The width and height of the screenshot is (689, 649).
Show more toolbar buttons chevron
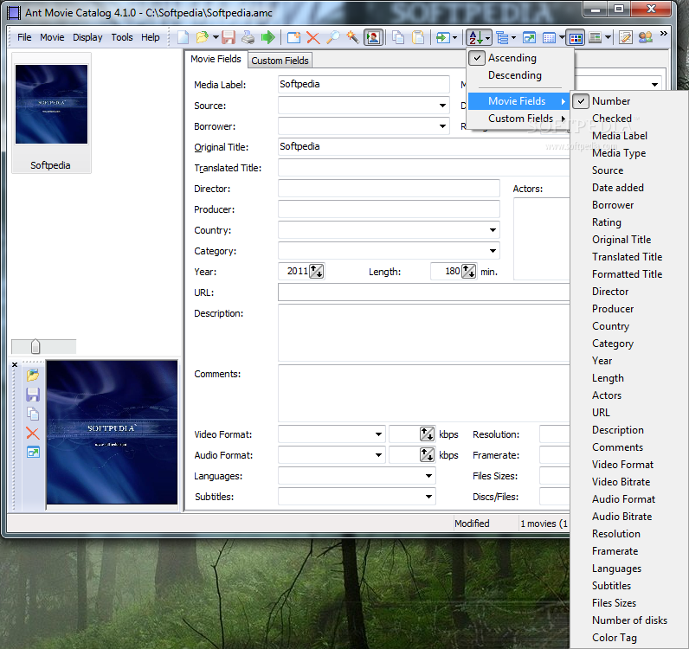(x=664, y=34)
